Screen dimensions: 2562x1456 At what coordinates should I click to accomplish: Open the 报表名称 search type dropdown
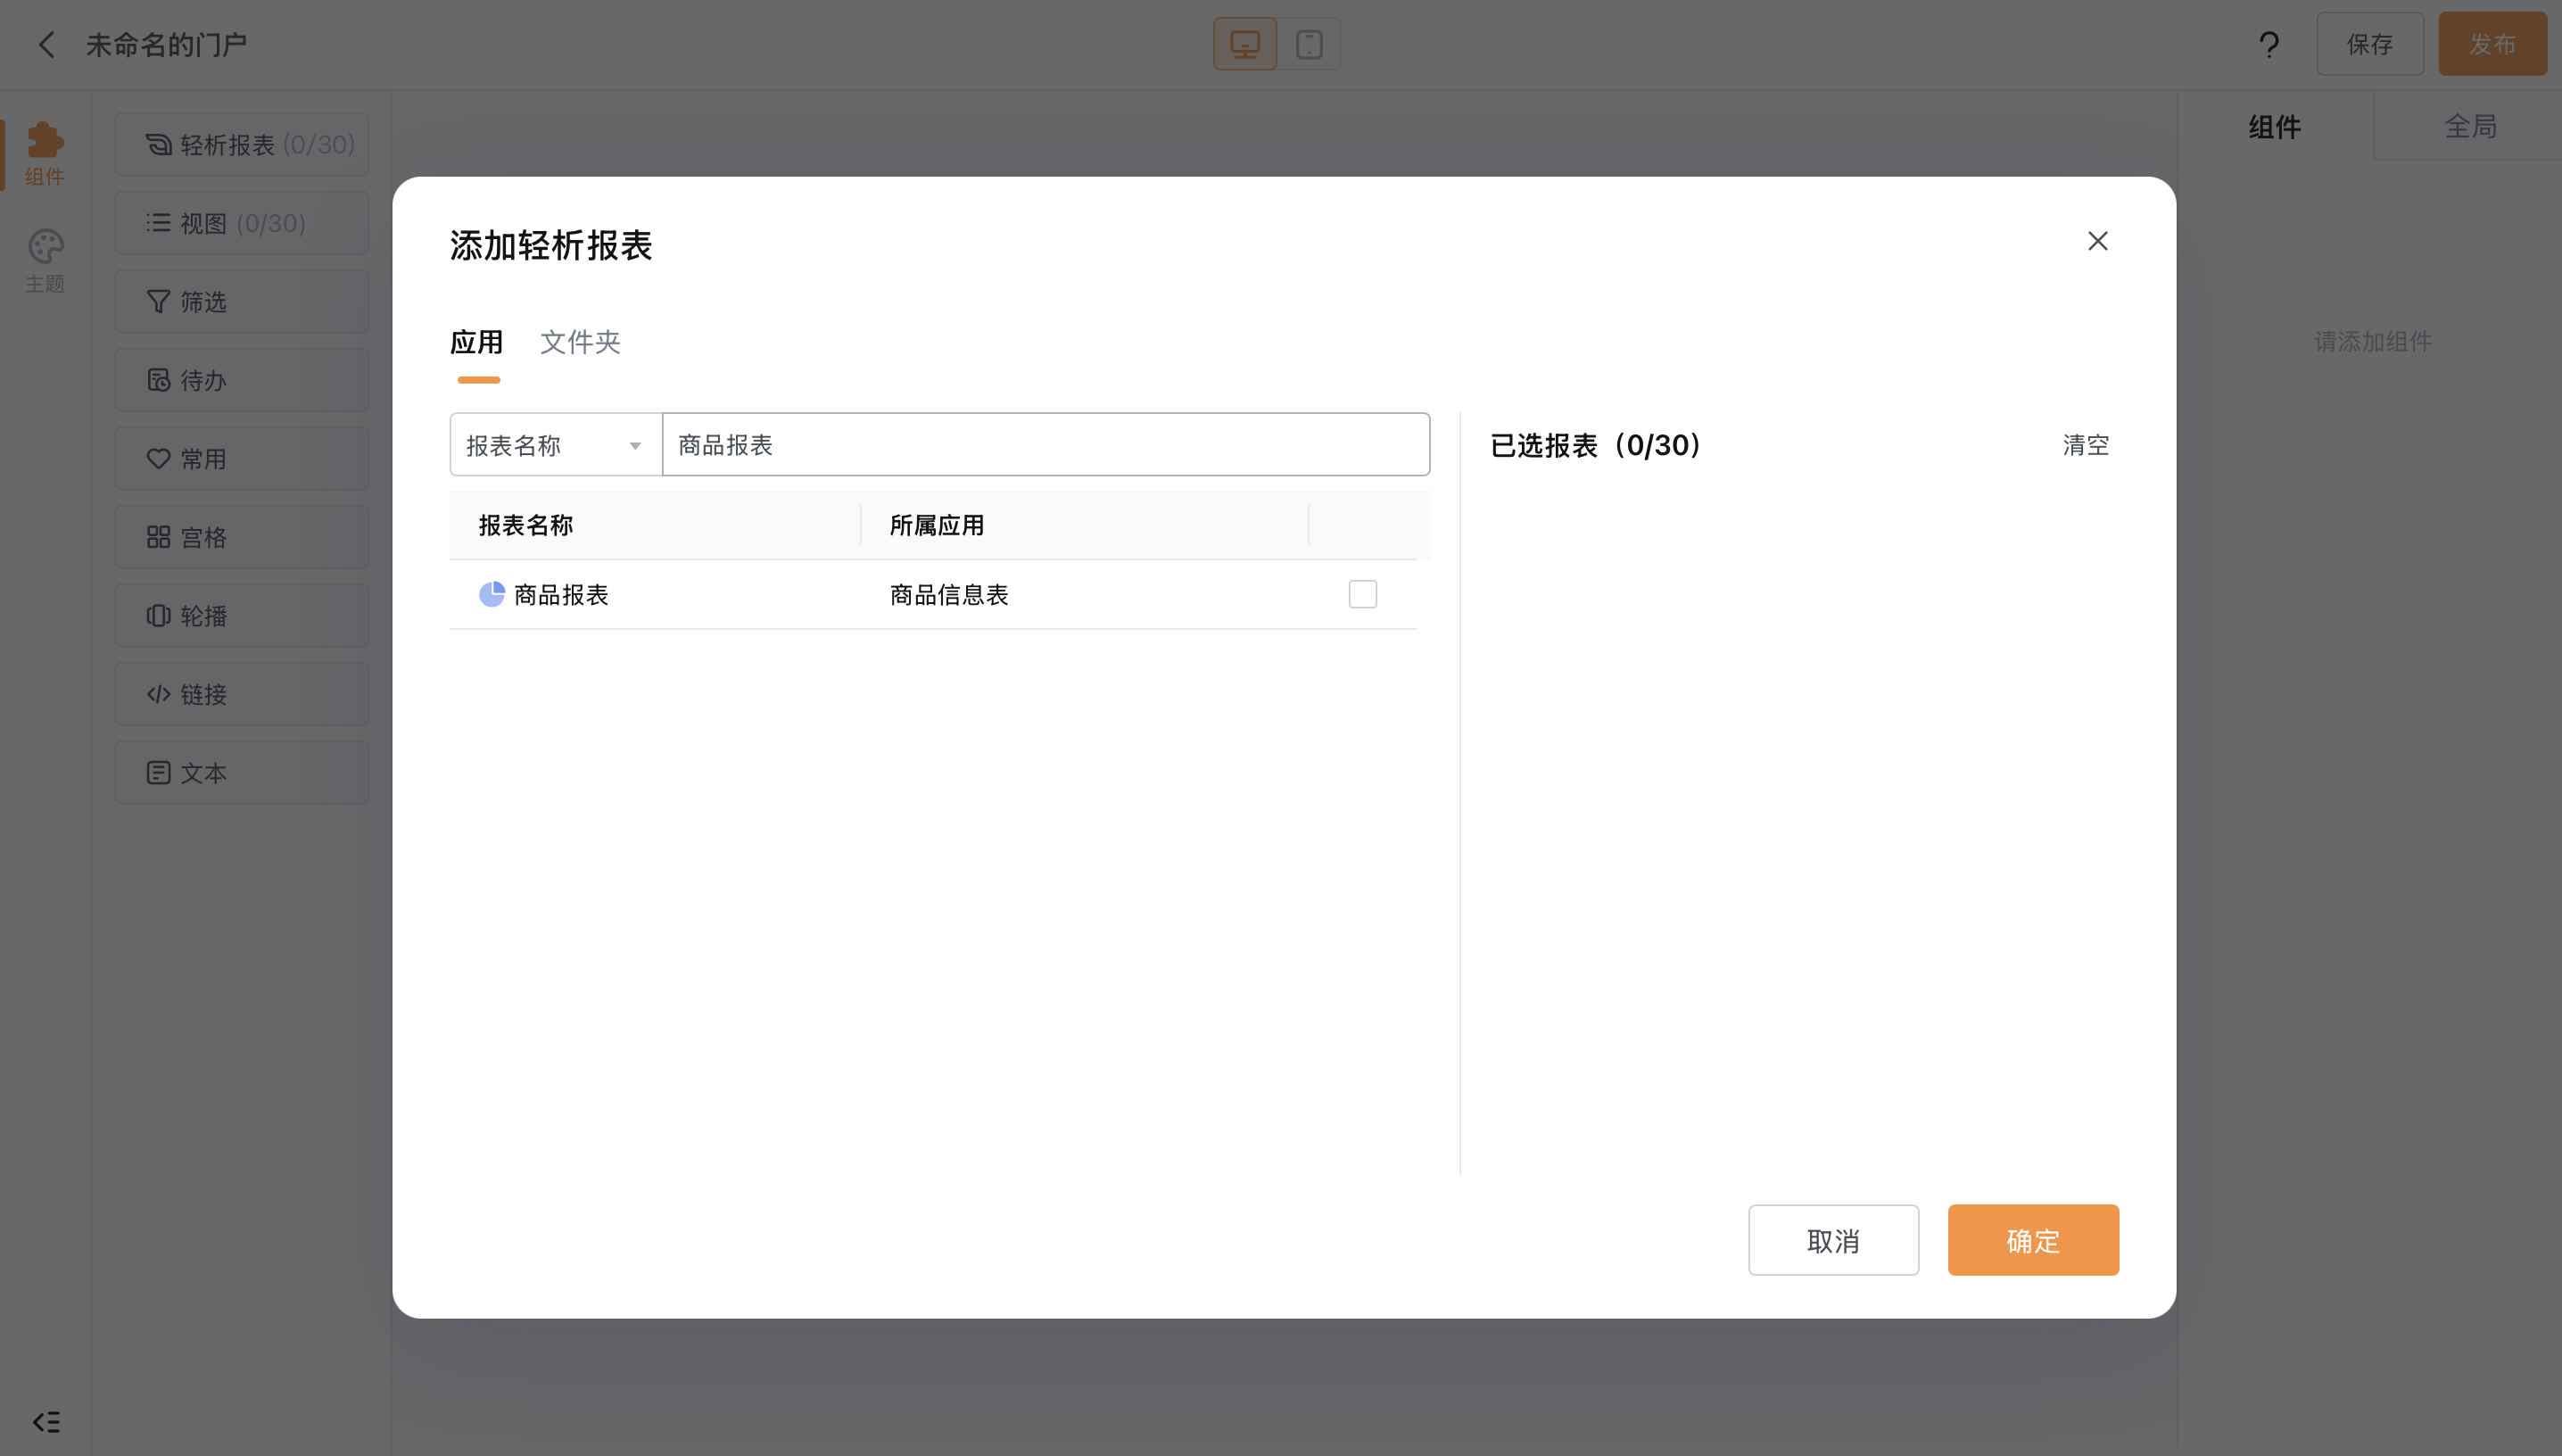(556, 445)
